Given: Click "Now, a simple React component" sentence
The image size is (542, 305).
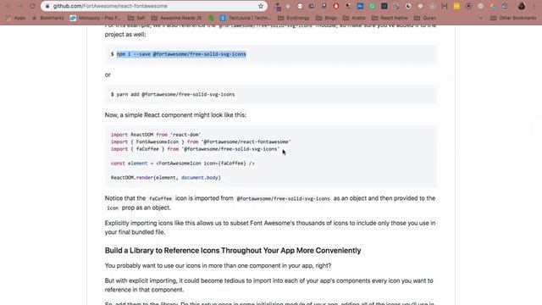Looking at the screenshot, I should click(175, 115).
